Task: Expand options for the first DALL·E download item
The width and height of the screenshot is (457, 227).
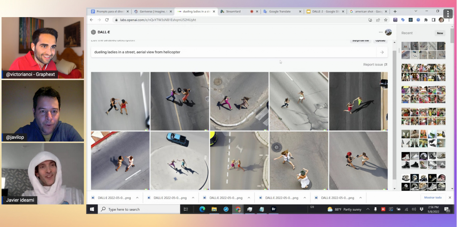Action: (x=137, y=198)
